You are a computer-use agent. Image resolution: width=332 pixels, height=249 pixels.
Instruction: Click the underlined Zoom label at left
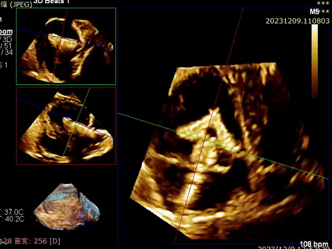pos(6,31)
